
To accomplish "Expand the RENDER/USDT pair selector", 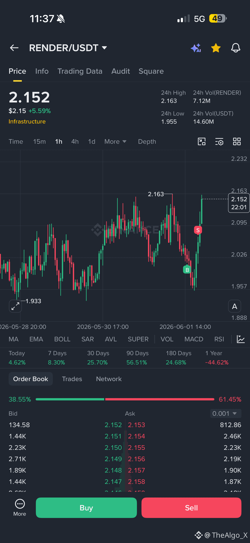I will pos(68,48).
